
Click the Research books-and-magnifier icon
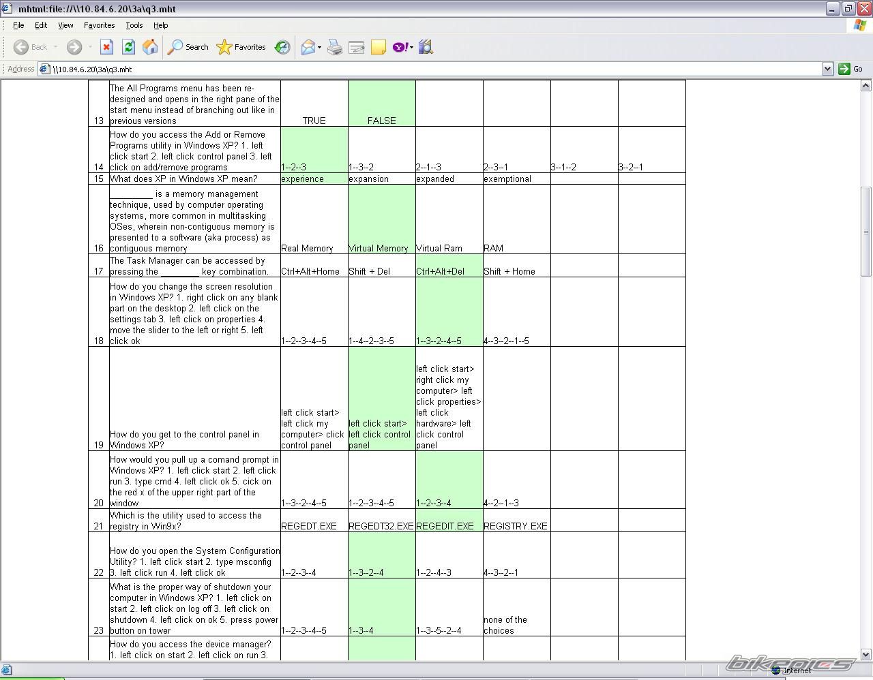point(426,47)
